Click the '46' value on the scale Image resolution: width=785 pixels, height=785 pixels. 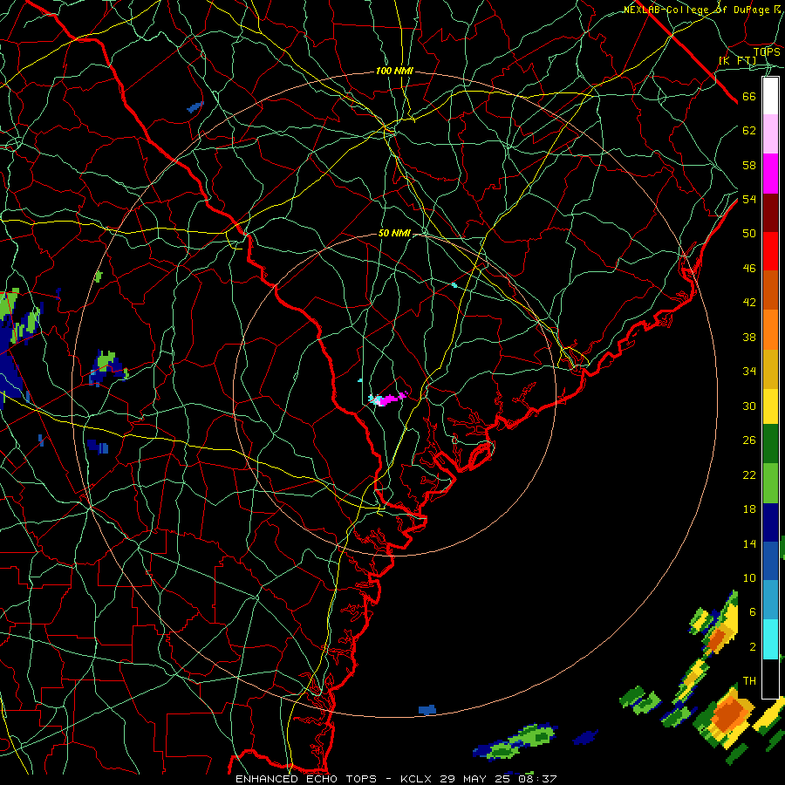click(x=749, y=269)
